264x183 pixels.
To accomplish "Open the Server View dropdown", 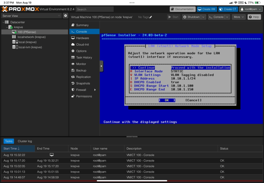I will point(31,16).
